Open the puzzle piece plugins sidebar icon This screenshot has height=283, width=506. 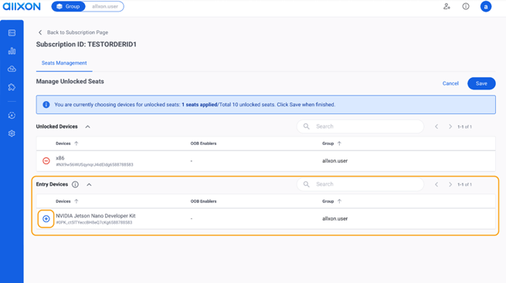click(12, 87)
